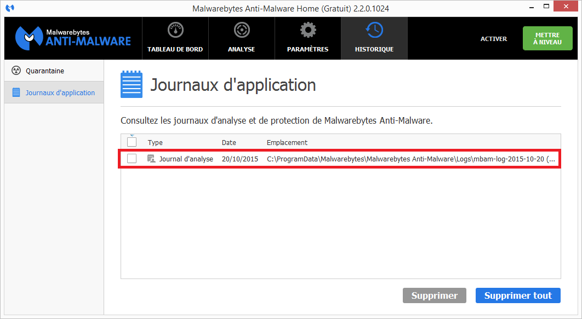Viewport: 582px width, 319px height.
Task: Open the Tableau de bord speedometer icon
Action: pyautogui.click(x=175, y=30)
